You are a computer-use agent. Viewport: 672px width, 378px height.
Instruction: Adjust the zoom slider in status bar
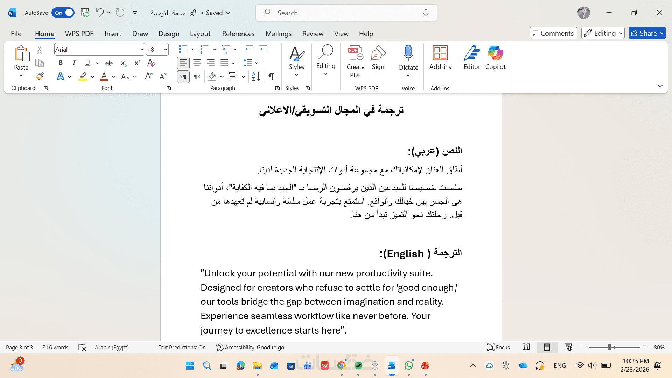coord(609,347)
